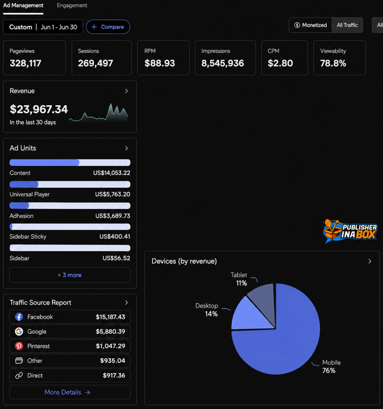Click the $23,967.34 revenue total
Viewport: 383px width, 409px height.
39,109
